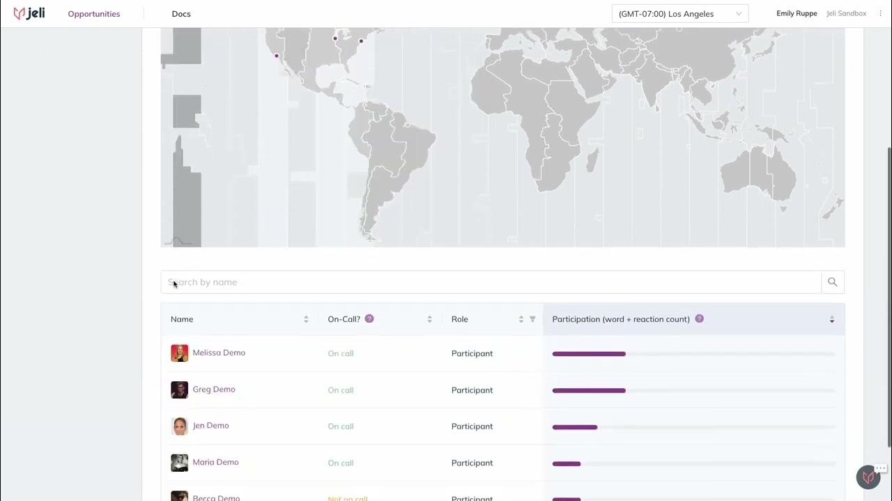Click Melissa Demo's avatar

180,353
